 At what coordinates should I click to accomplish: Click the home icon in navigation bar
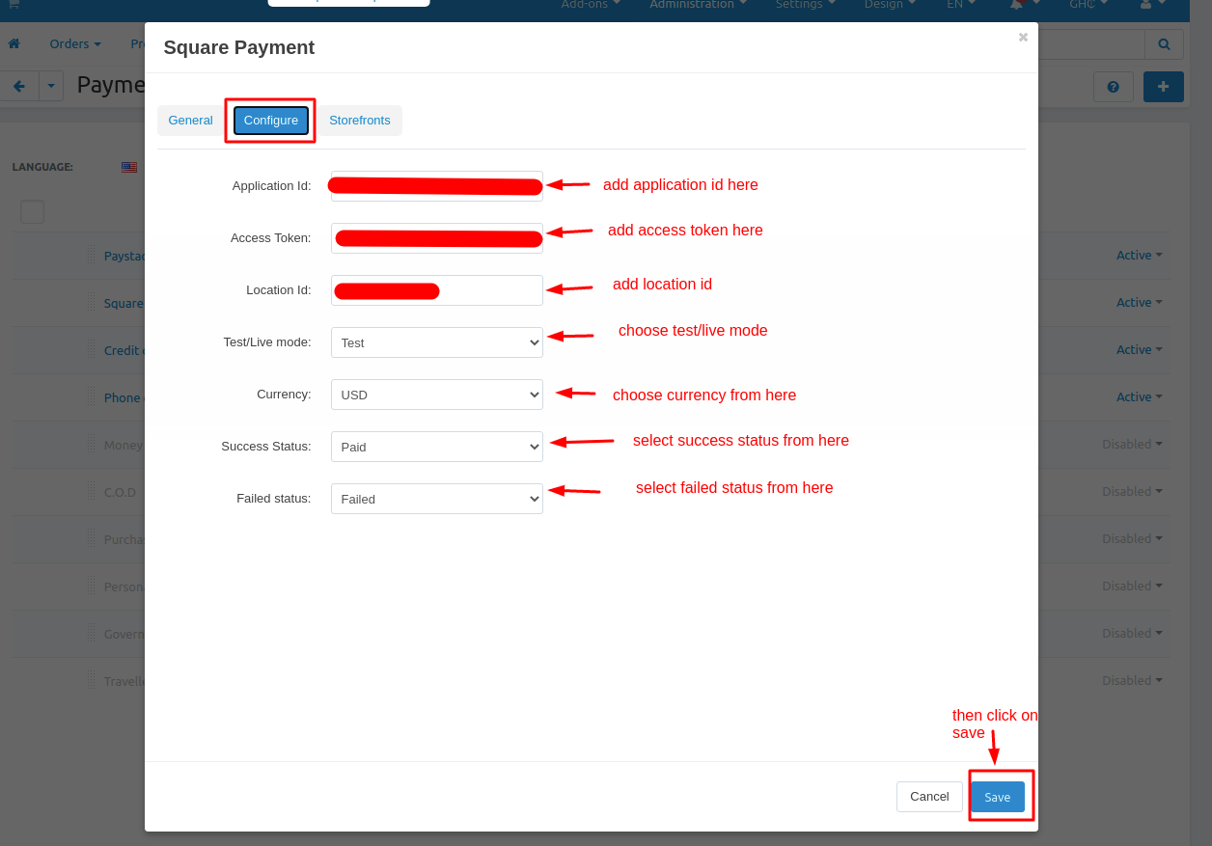tap(14, 43)
